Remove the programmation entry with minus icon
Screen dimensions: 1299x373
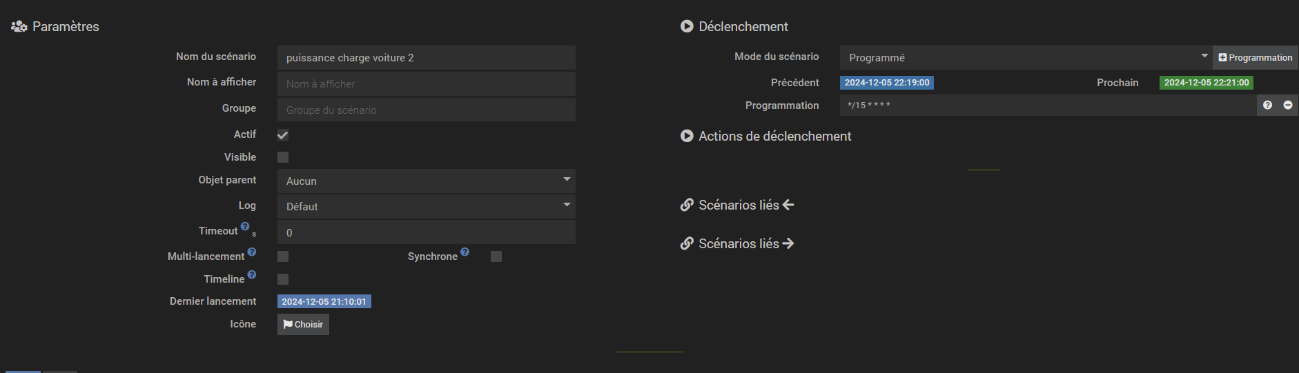pyautogui.click(x=1288, y=105)
